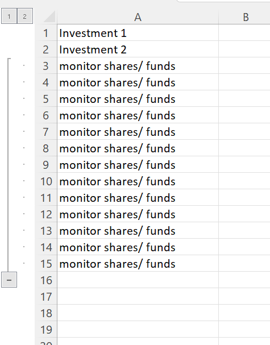This screenshot has width=270, height=345.
Task: Select row 16 header
Action: tap(46, 280)
